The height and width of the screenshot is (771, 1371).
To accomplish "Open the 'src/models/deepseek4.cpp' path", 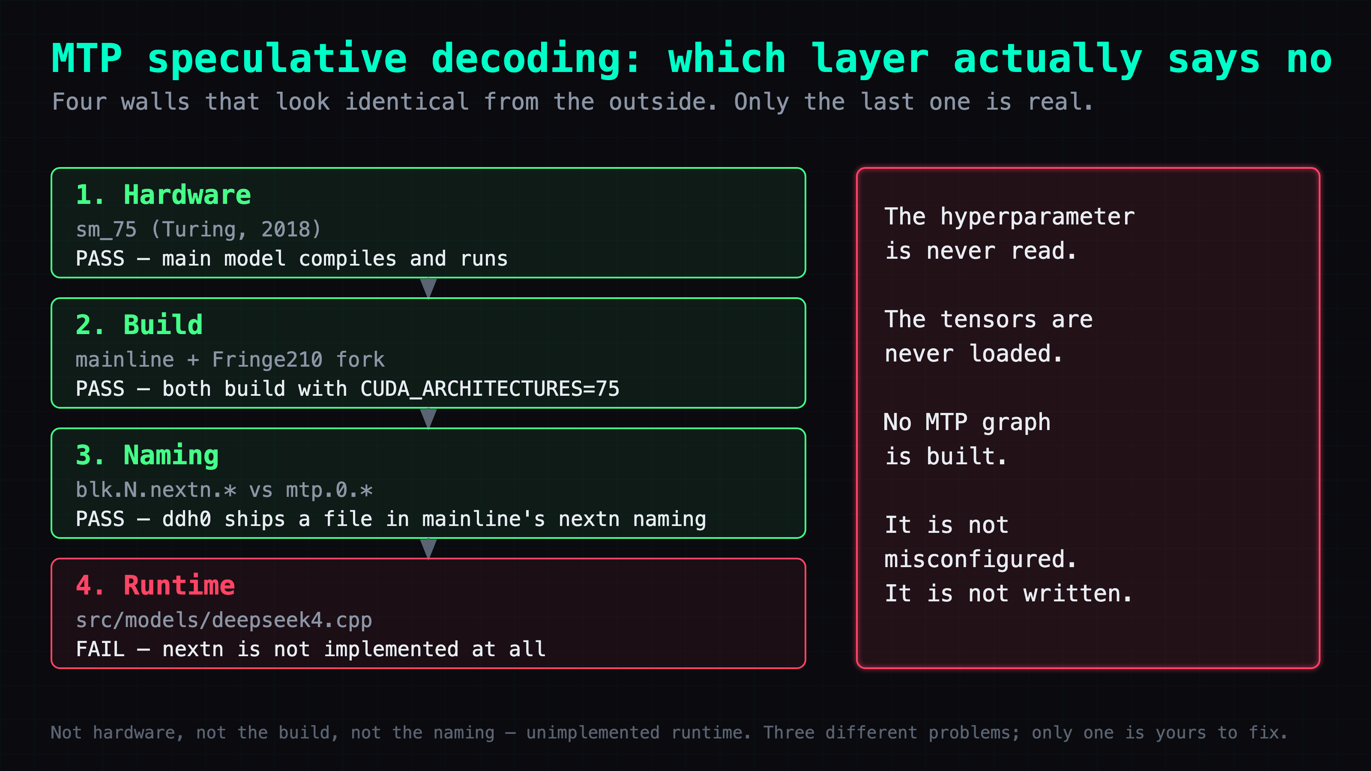I will coord(224,620).
